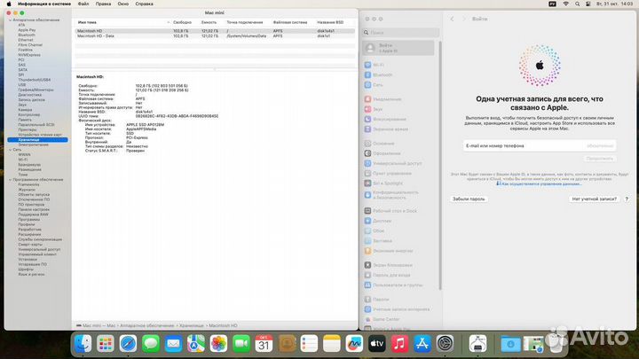639x359 pixels.
Task: Open the Окно menu
Action: pyautogui.click(x=123, y=4)
